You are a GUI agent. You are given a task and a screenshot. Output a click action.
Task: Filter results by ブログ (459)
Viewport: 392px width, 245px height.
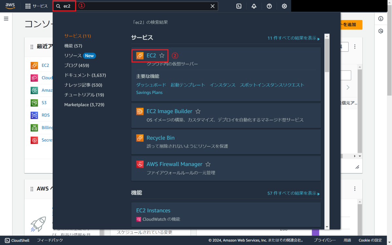(x=77, y=65)
